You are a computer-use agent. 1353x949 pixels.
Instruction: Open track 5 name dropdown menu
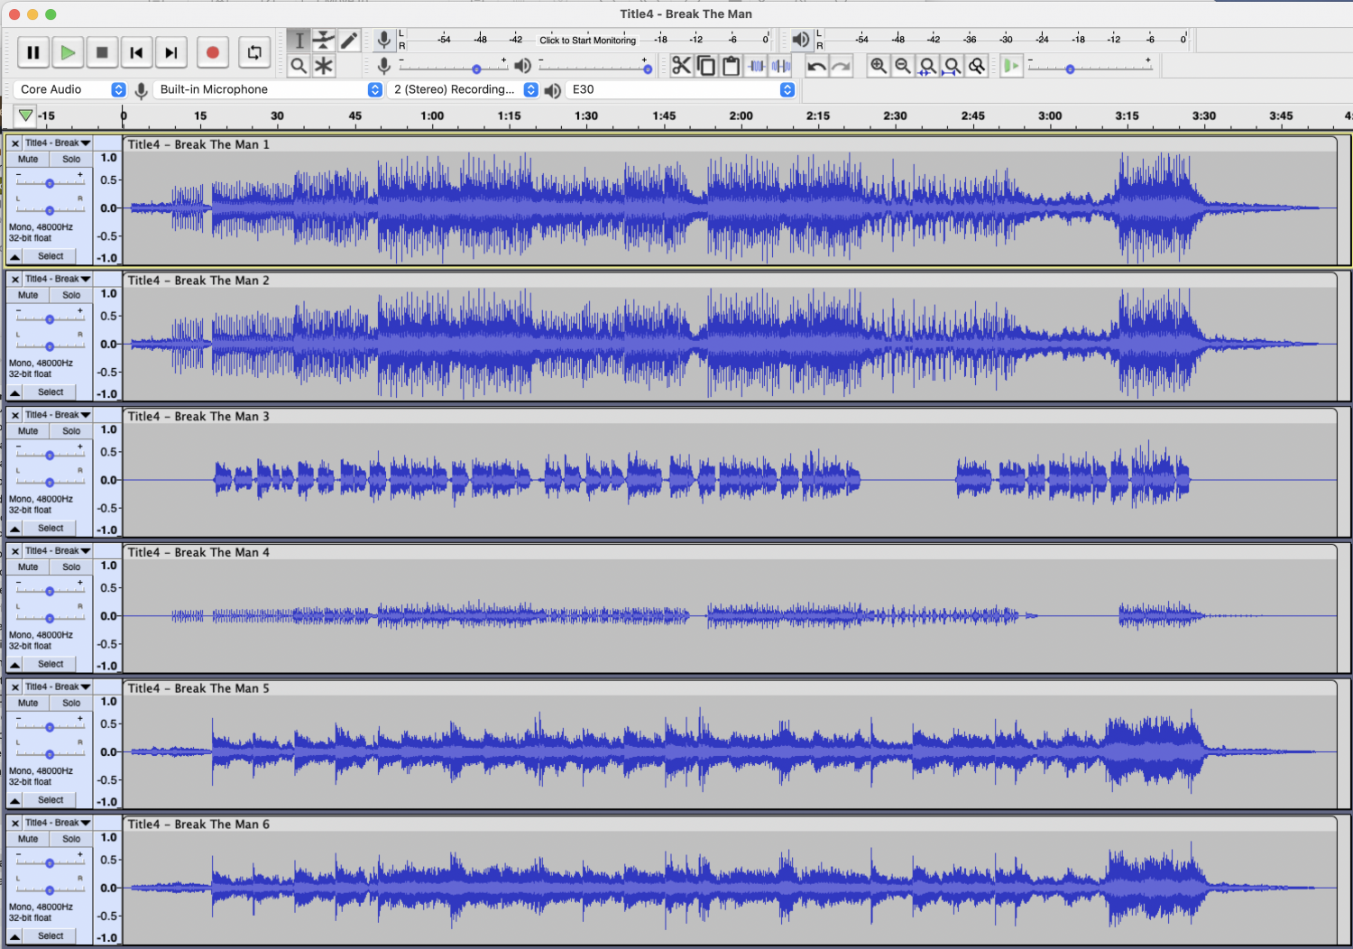coord(58,686)
